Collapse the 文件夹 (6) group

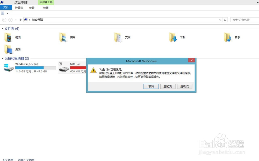[2, 29]
